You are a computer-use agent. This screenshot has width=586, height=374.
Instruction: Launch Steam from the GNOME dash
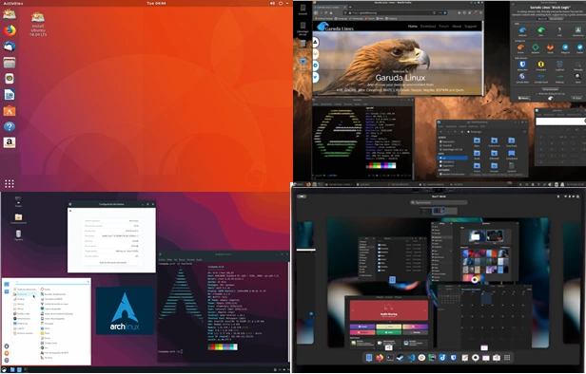point(400,358)
